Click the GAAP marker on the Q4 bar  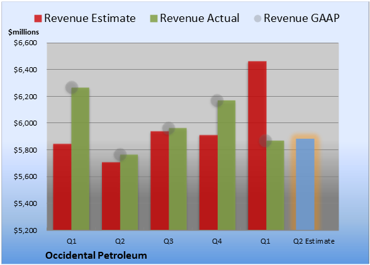click(217, 100)
